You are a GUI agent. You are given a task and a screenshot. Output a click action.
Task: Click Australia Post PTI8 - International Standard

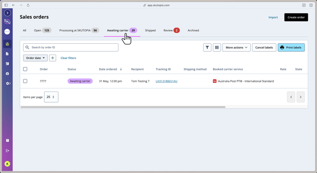[x=246, y=81]
